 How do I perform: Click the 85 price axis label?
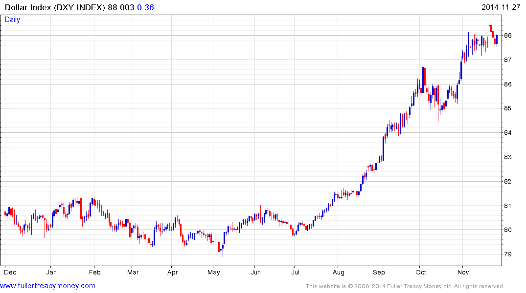pyautogui.click(x=508, y=108)
